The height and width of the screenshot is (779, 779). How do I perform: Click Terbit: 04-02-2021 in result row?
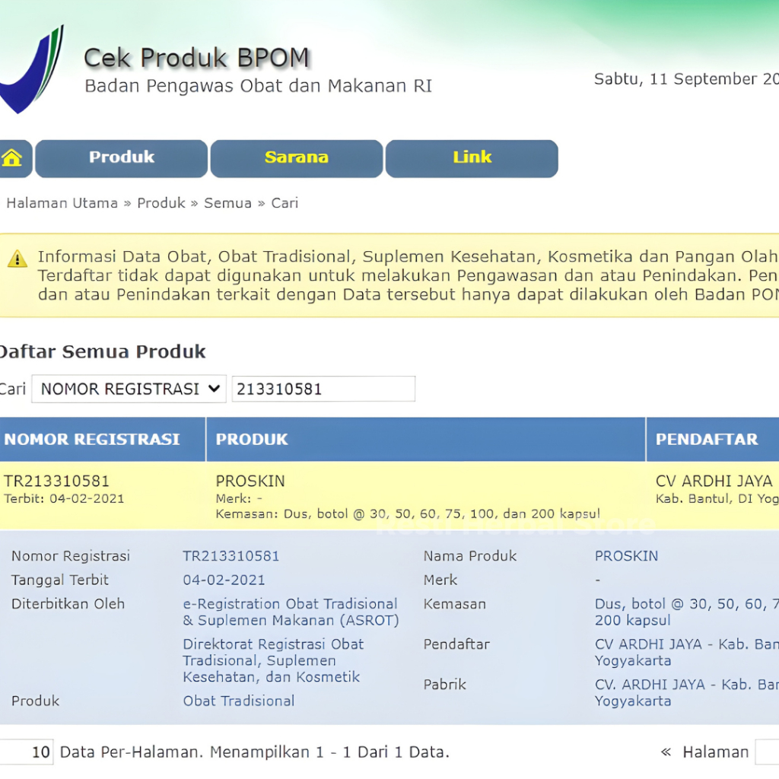point(64,499)
